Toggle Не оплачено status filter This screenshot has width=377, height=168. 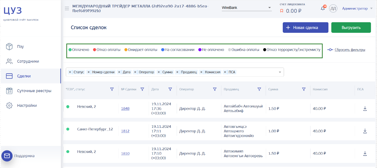[x=211, y=50]
